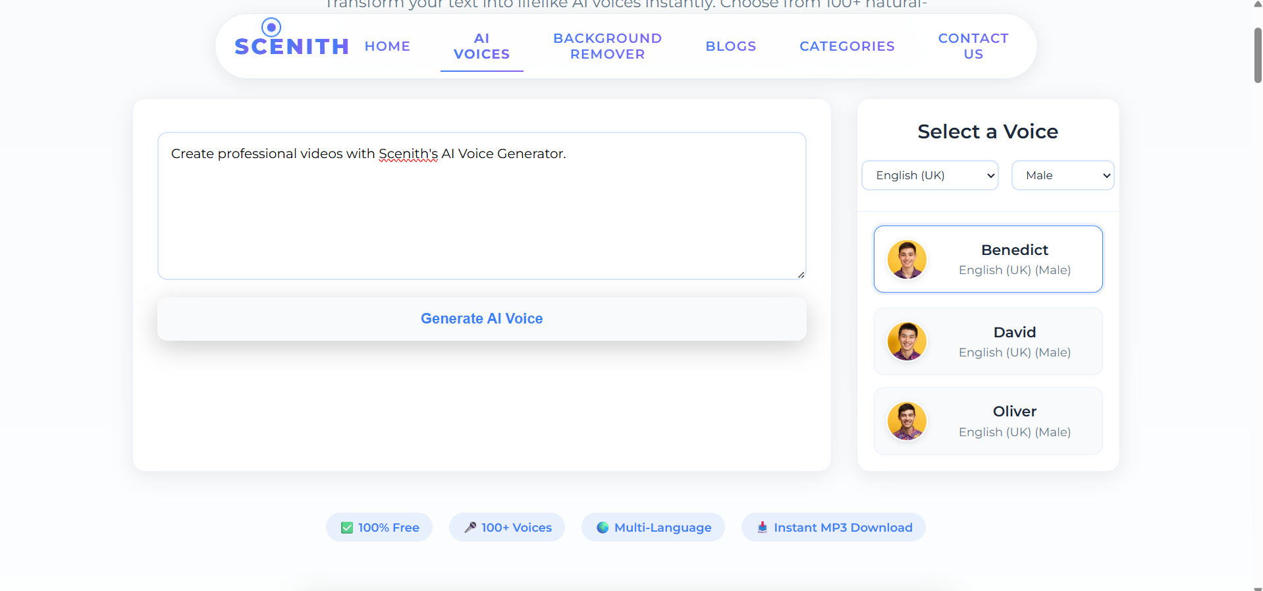Click the green checkmark 100% Free icon

pyautogui.click(x=347, y=528)
